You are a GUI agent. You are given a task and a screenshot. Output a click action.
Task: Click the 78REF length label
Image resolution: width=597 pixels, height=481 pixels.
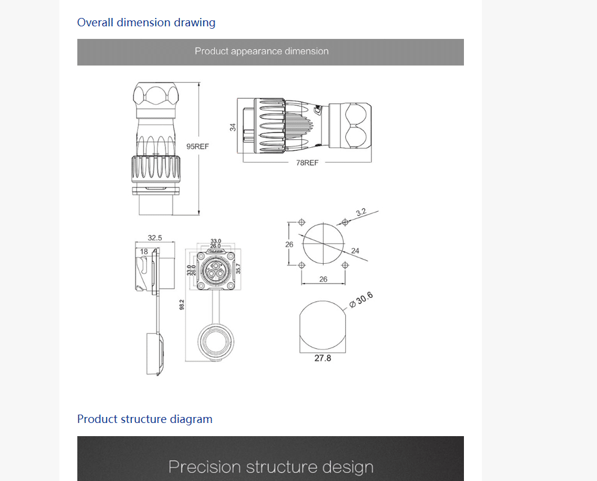[x=307, y=163]
